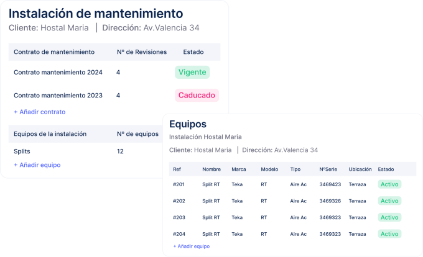
Task: Click revisions count for Contrato 2023
Action: 118,95
